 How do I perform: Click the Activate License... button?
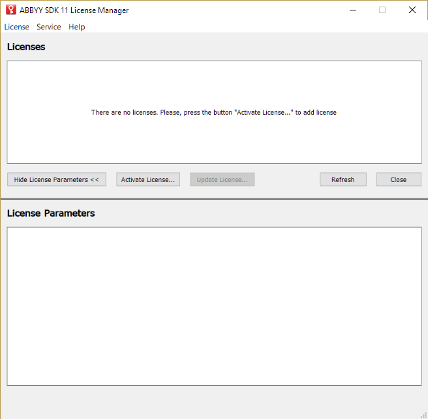[x=148, y=179]
